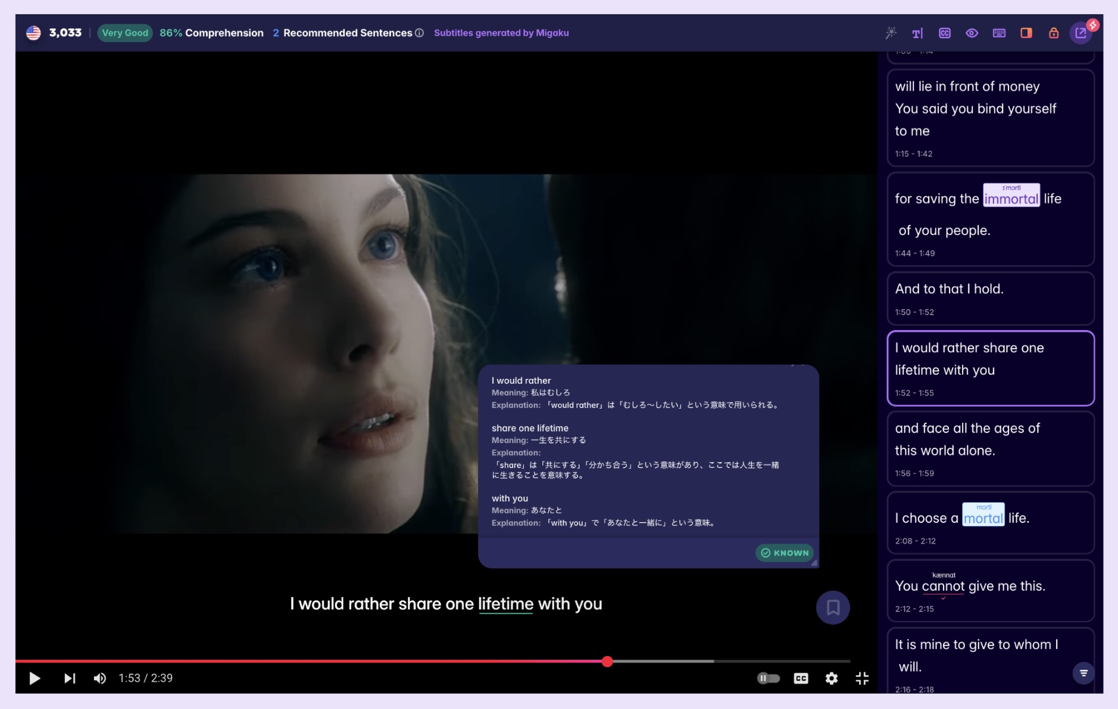Click the purple CC subtitles icon in header

point(945,33)
